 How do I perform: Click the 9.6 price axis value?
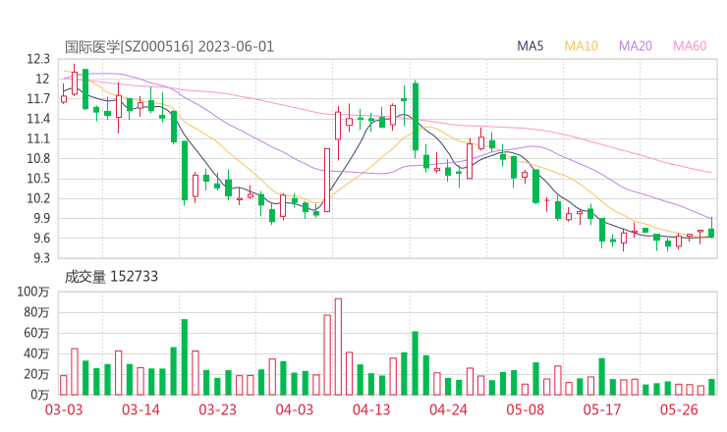41,239
